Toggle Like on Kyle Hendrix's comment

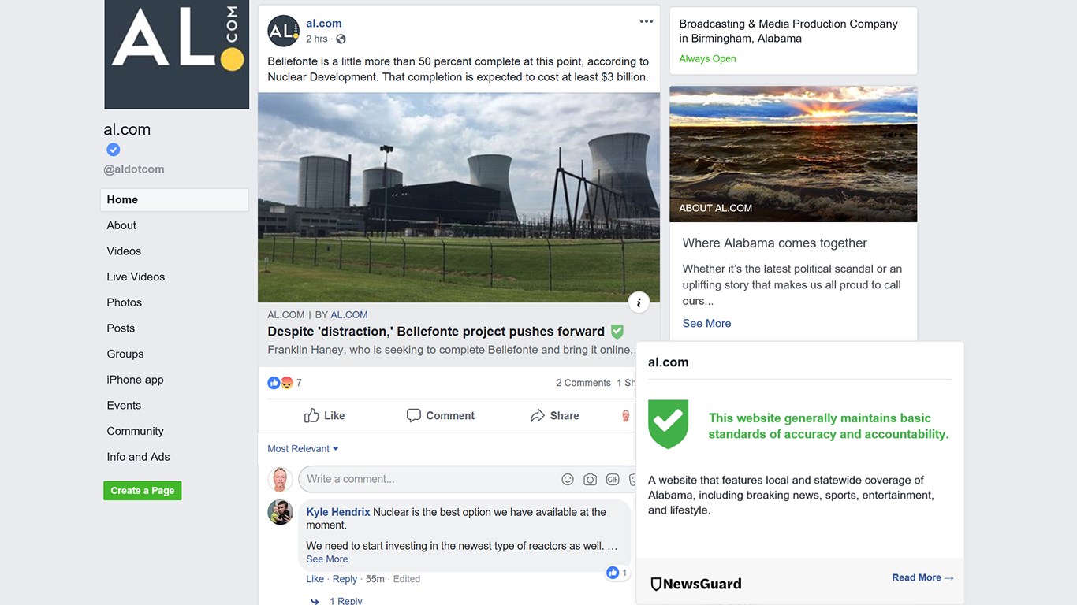[x=315, y=579]
